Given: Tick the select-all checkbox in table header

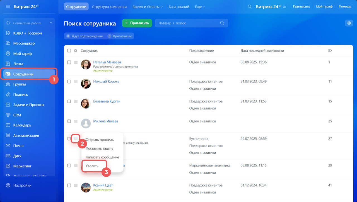Looking at the screenshot, I should point(69,51).
